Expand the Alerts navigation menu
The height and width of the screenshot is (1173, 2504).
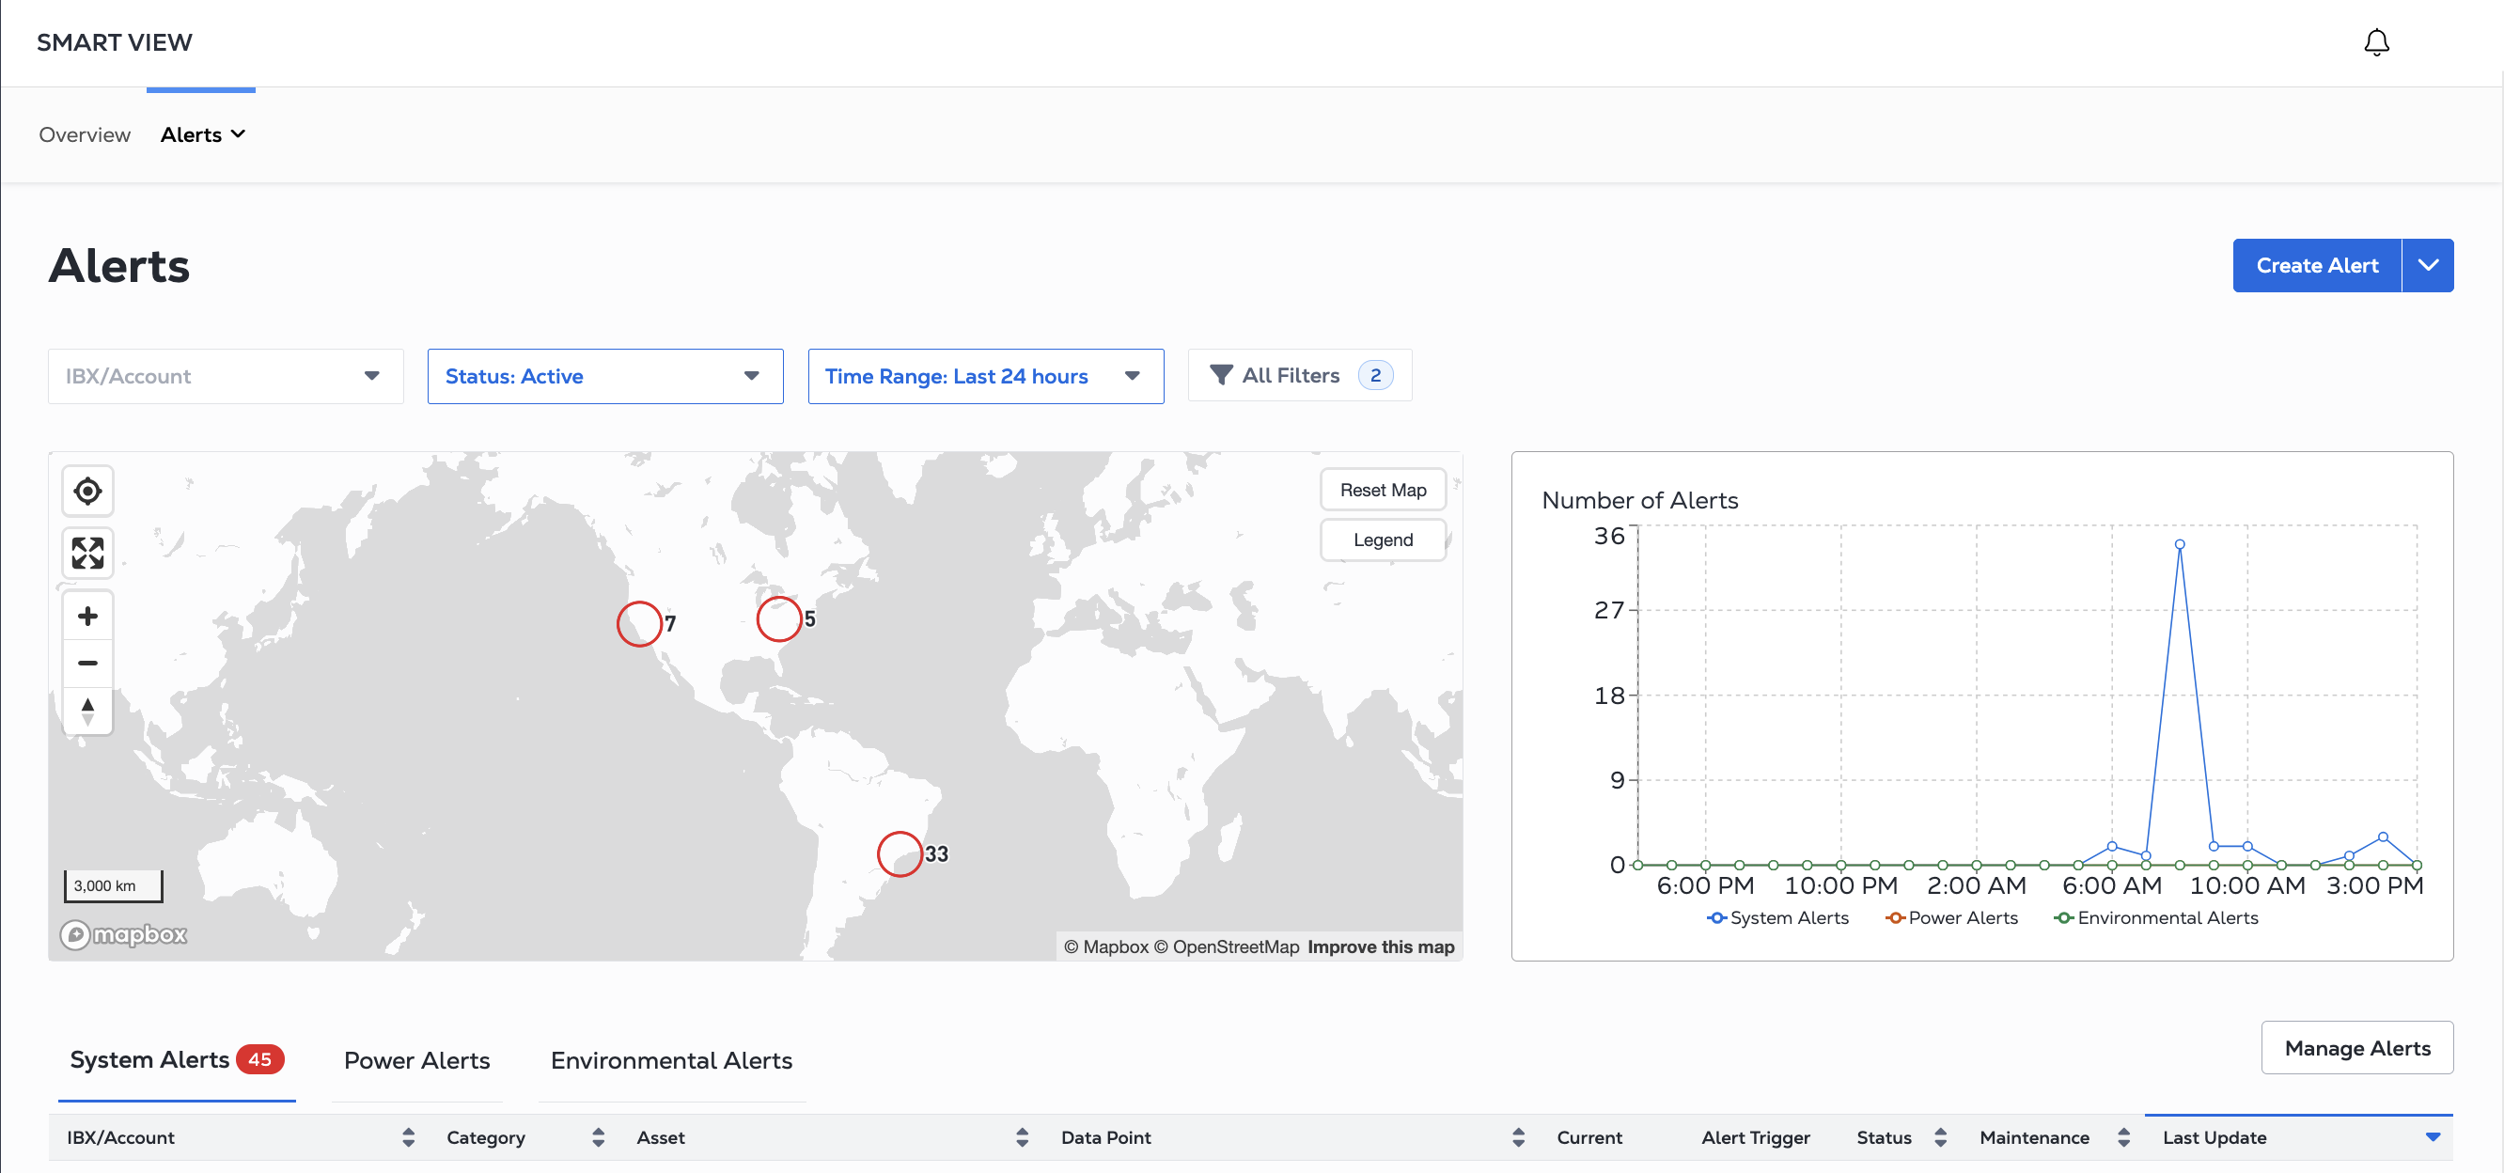point(202,135)
